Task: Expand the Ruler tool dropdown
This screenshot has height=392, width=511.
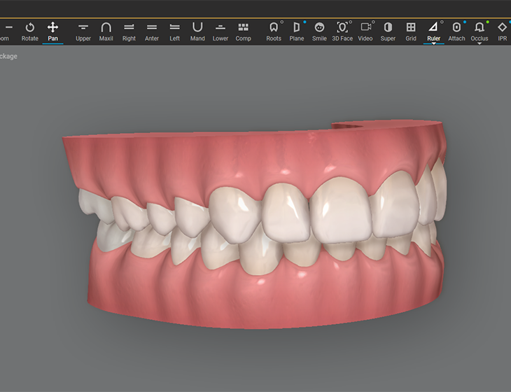Action: 434,43
